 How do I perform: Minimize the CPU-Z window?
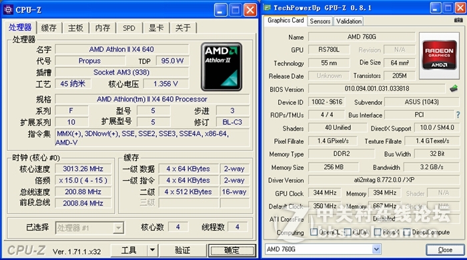[220, 11]
